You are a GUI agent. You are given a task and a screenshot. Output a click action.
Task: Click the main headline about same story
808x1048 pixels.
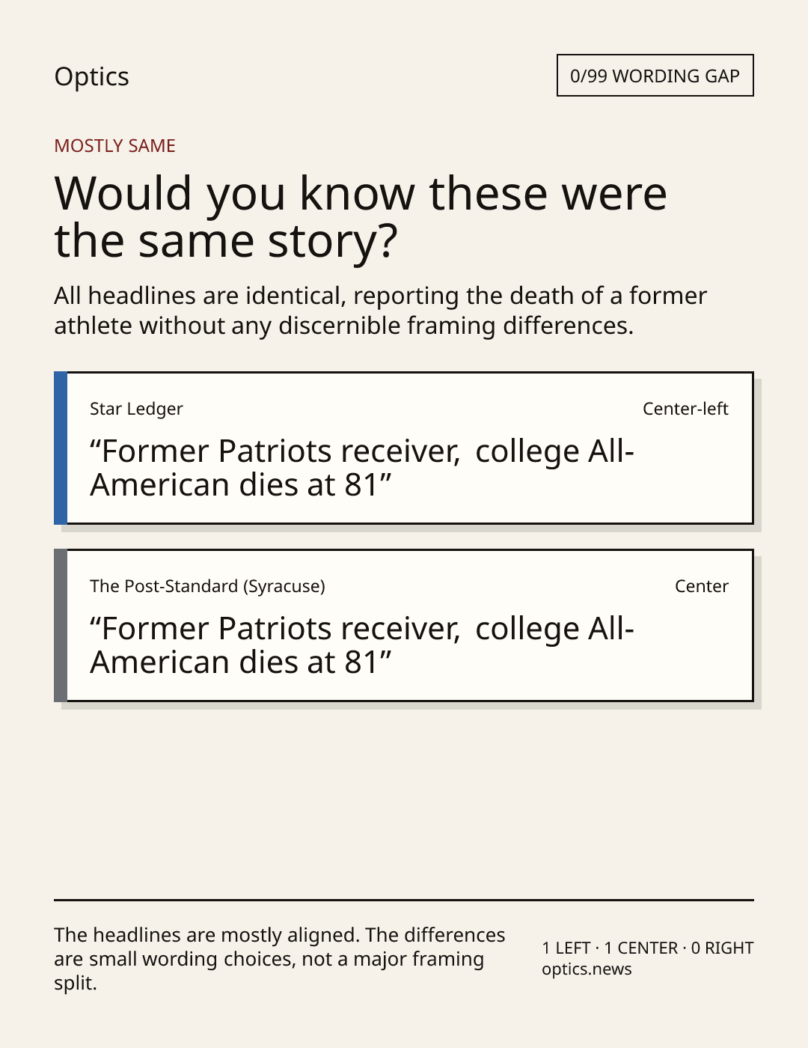[x=360, y=216]
